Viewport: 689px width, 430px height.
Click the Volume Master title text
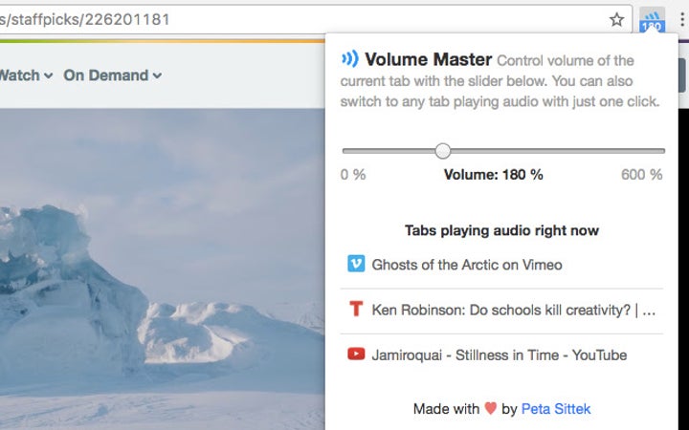pyautogui.click(x=429, y=59)
